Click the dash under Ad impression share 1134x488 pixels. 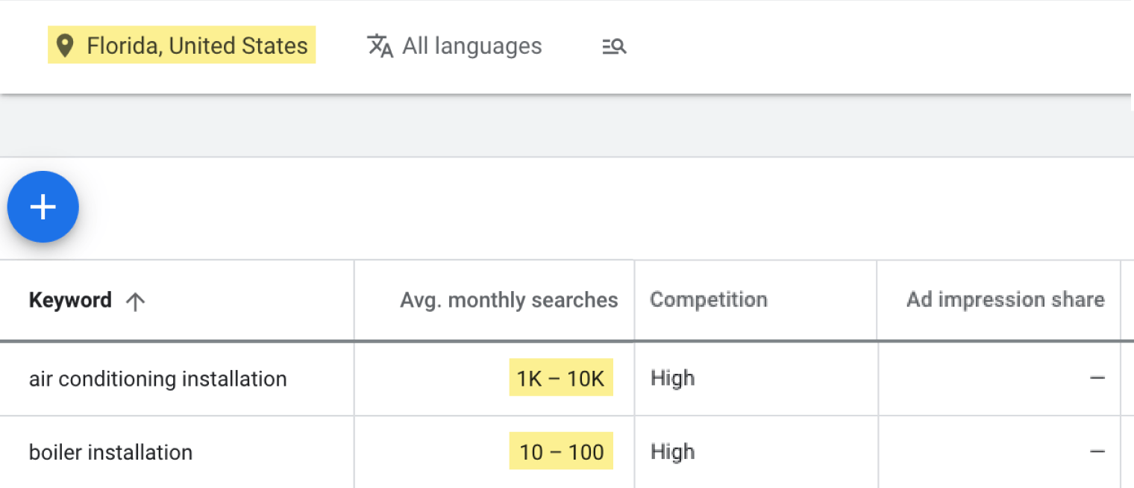1097,378
